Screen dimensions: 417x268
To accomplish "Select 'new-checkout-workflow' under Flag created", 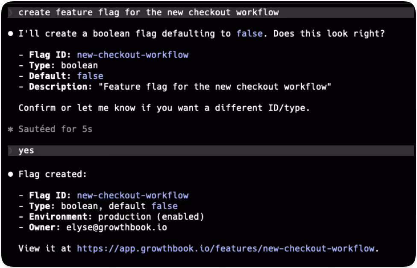I will click(x=133, y=195).
